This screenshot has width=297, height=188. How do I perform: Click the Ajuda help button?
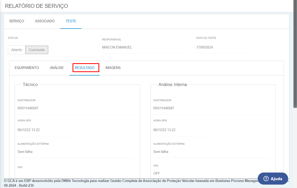point(273,179)
